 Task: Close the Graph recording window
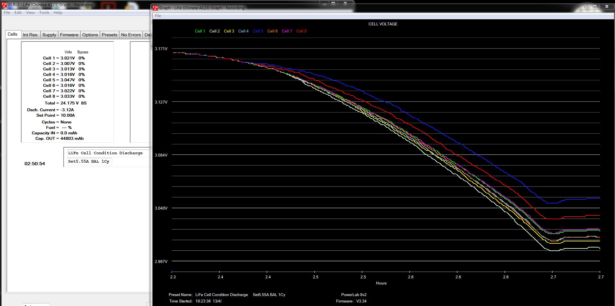point(606,6)
